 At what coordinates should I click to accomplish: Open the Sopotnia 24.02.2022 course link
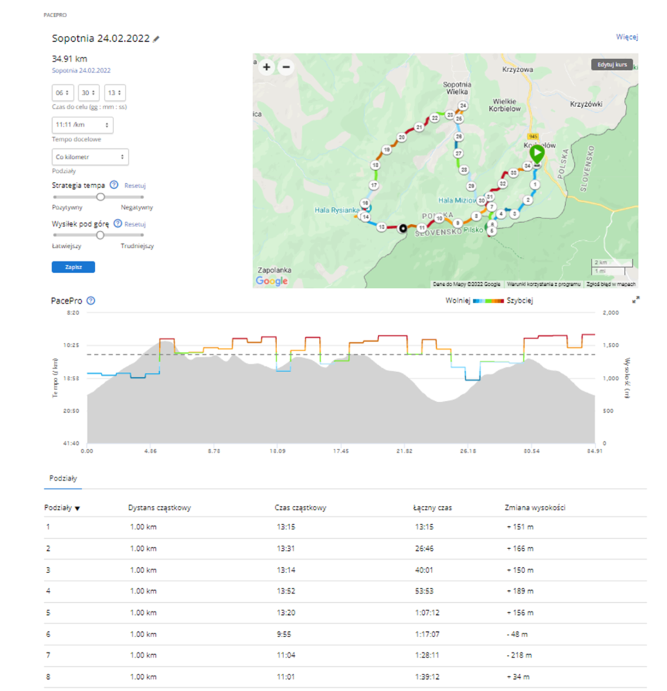[81, 70]
